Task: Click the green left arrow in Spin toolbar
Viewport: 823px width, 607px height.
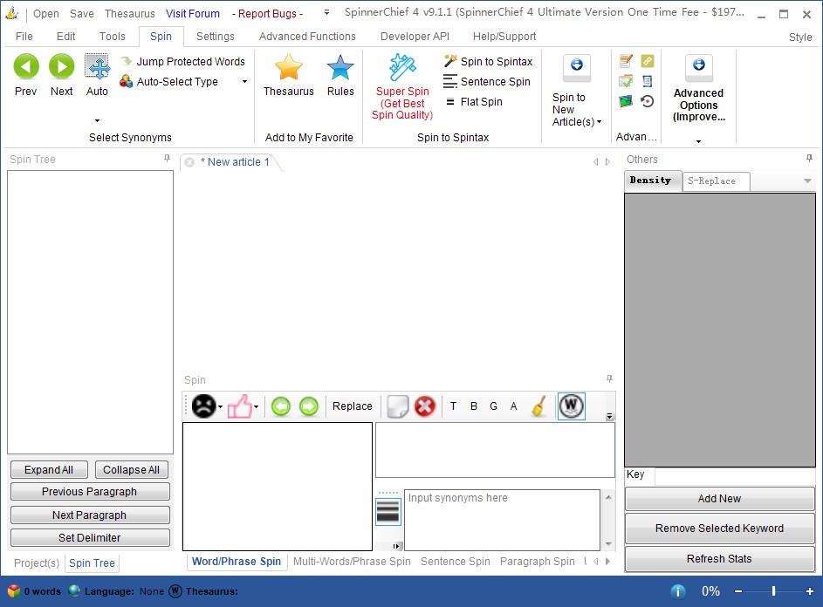Action: 281,406
